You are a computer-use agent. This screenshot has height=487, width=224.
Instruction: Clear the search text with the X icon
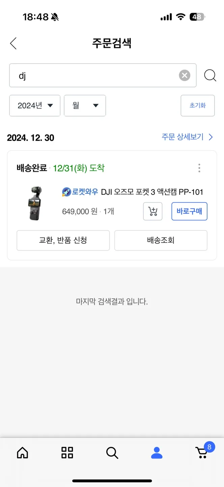(x=185, y=75)
